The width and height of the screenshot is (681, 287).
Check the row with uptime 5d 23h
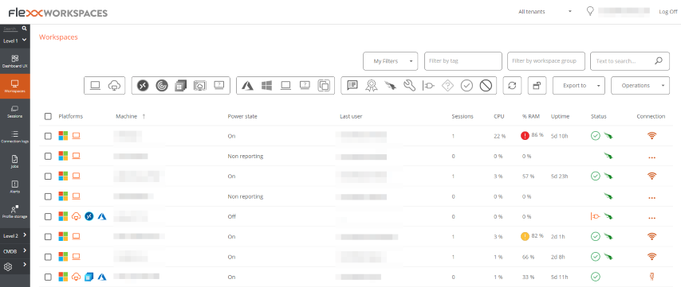[x=48, y=176]
